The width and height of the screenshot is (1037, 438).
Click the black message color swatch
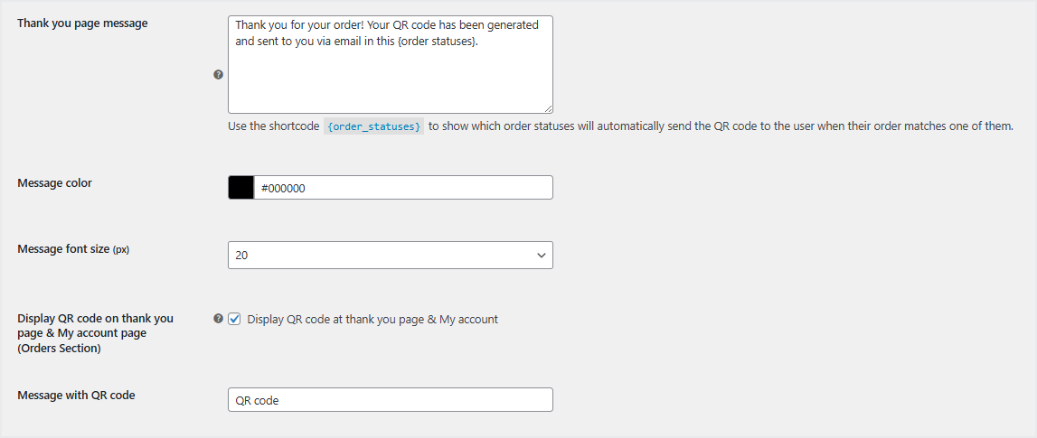(241, 187)
